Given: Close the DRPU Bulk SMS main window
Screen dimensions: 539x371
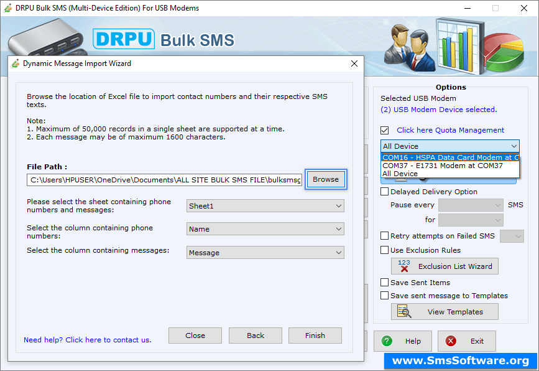Looking at the screenshot, I should pos(524,8).
